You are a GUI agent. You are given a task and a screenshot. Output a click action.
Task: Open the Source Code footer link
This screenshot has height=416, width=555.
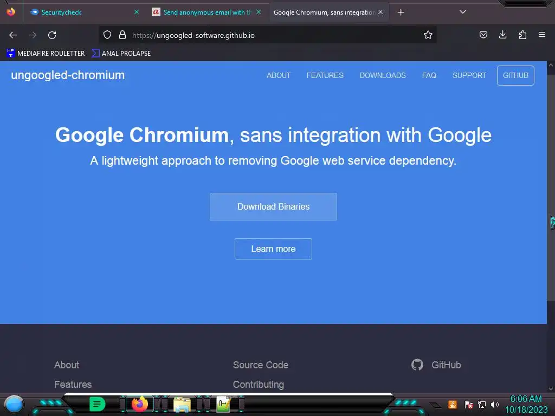pyautogui.click(x=261, y=365)
